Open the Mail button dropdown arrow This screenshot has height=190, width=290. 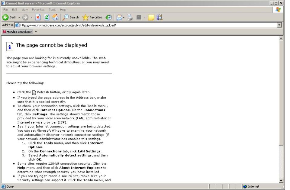[x=124, y=18]
